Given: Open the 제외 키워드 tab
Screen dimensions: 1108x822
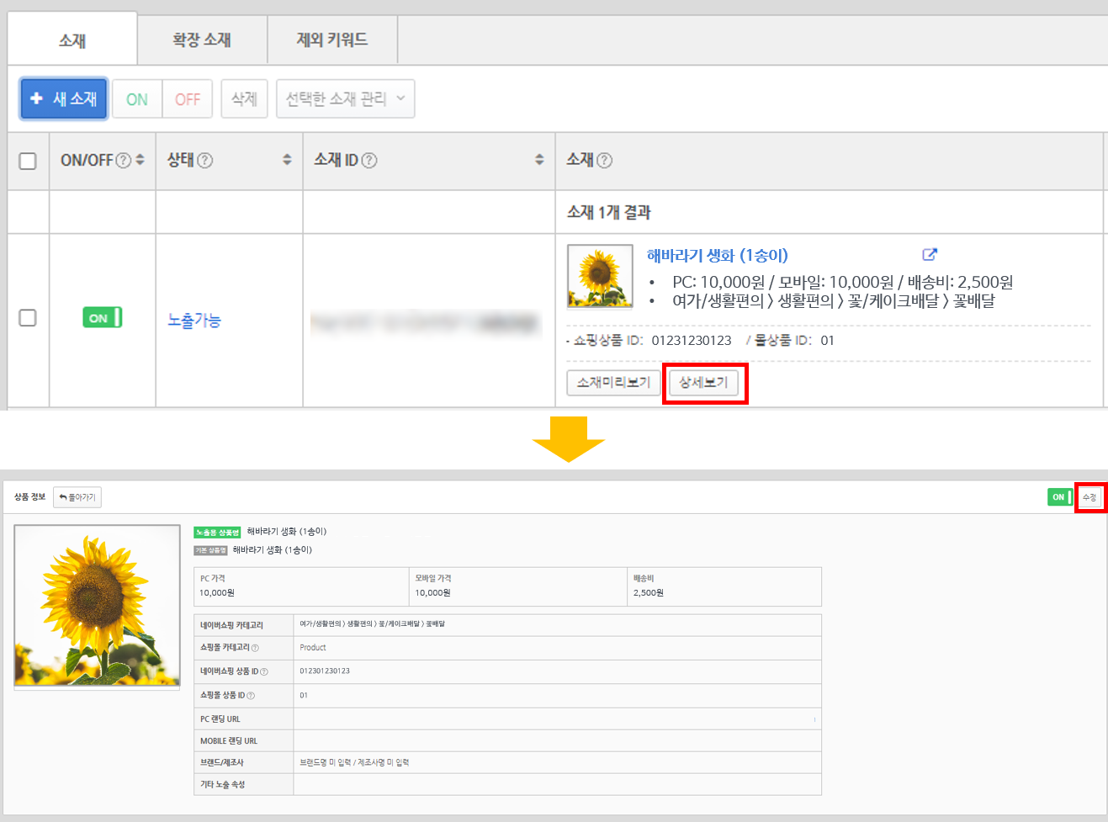Looking at the screenshot, I should coord(331,39).
